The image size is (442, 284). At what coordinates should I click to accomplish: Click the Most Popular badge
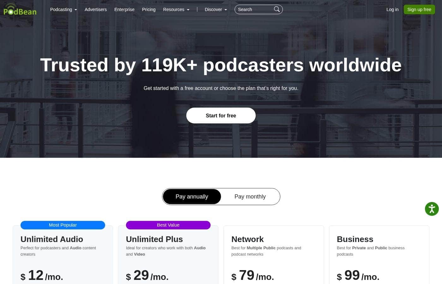pos(63,225)
